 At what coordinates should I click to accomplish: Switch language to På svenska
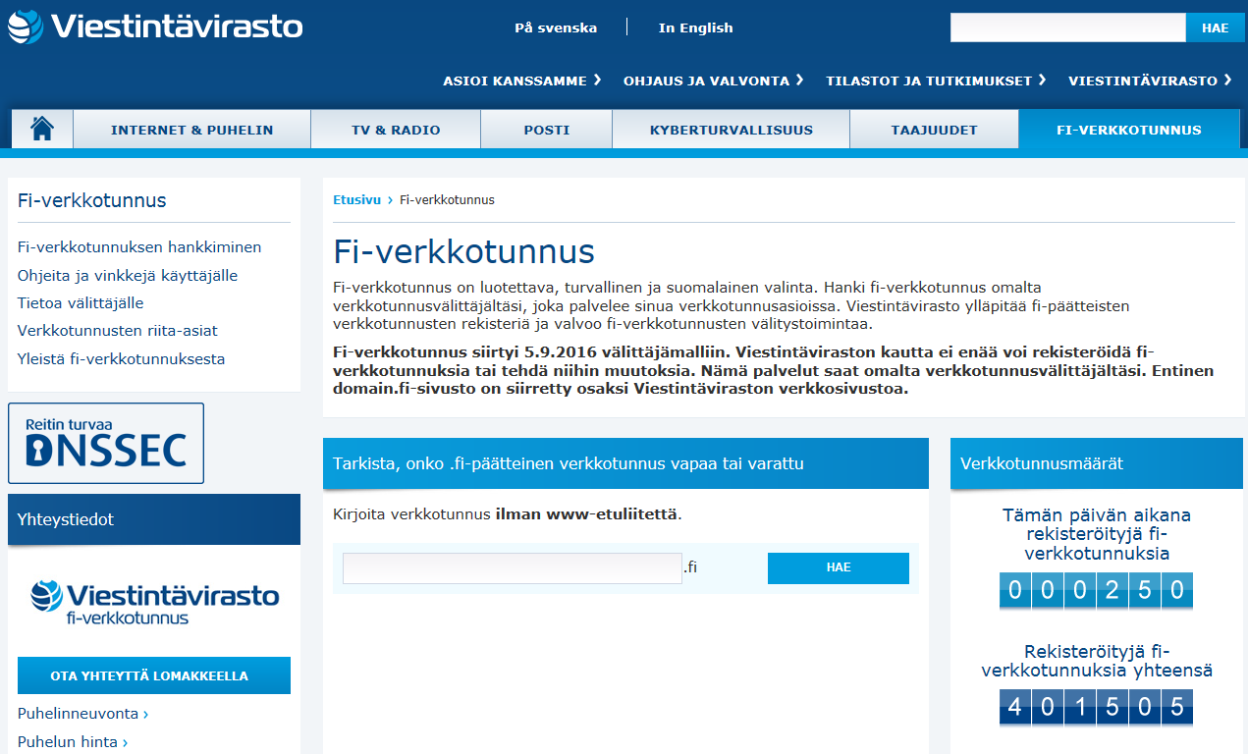[x=556, y=27]
